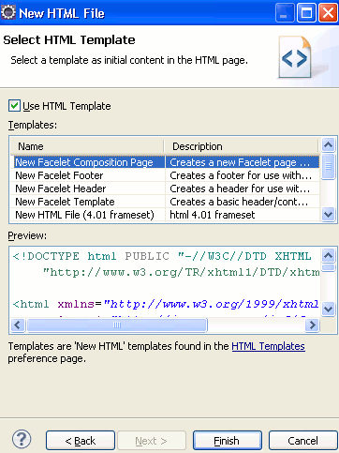The height and width of the screenshot is (453, 339).
Task: Click the help question mark icon
Action: pos(22,439)
